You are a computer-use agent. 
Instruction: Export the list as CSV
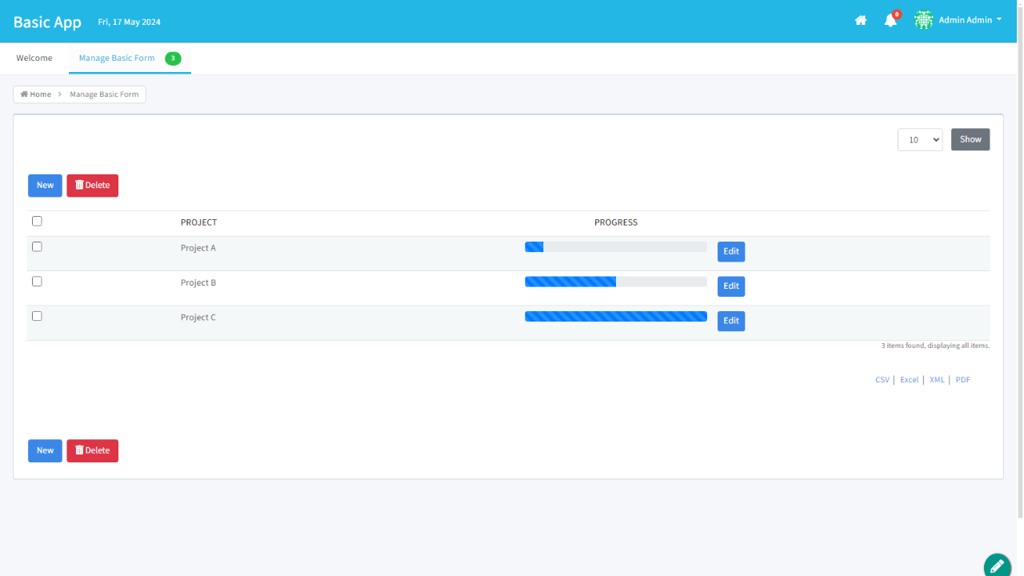(x=882, y=380)
